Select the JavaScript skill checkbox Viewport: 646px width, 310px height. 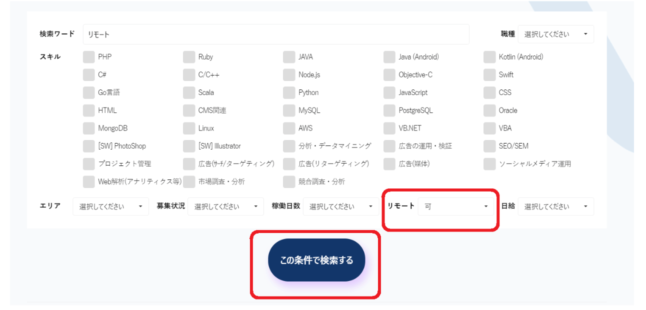[389, 92]
